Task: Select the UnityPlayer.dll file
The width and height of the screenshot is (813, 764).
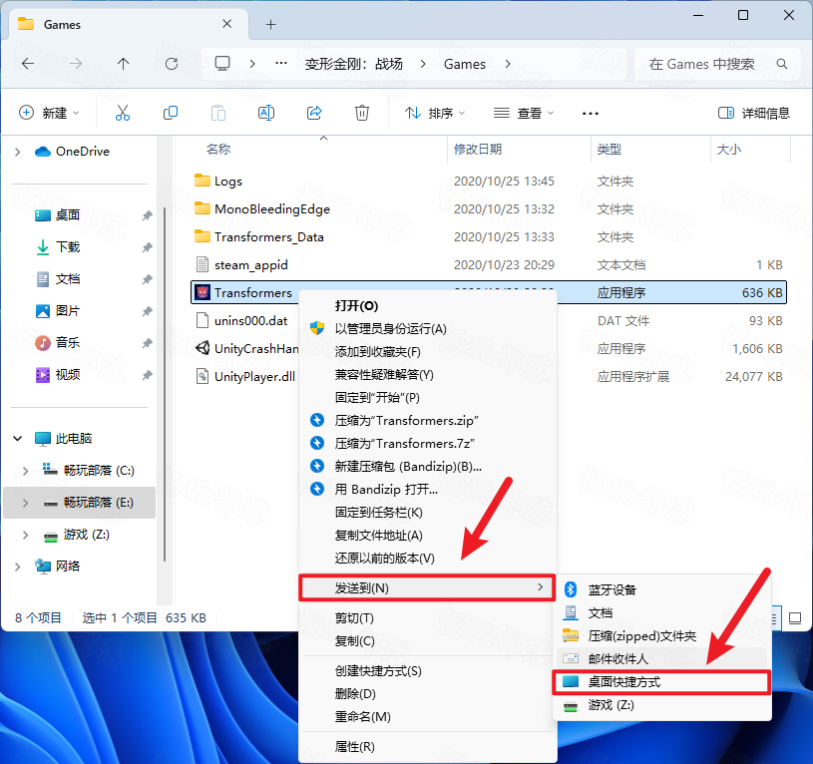Action: click(x=244, y=377)
